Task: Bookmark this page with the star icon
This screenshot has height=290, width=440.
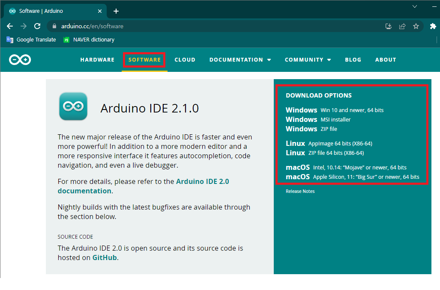Action: (416, 27)
